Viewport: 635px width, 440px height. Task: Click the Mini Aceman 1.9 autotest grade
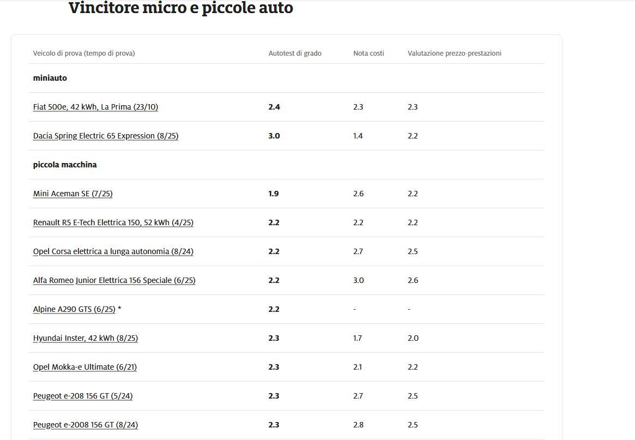click(x=274, y=194)
